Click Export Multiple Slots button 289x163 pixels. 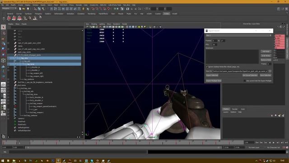[x=214, y=81]
